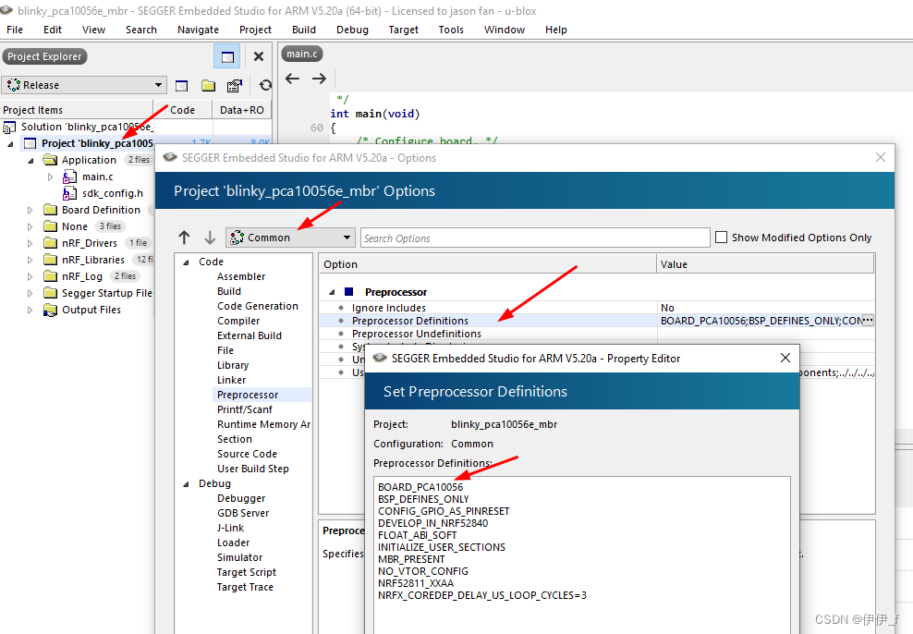
Task: Expand the Segger Startup Files folder
Action: (x=30, y=293)
